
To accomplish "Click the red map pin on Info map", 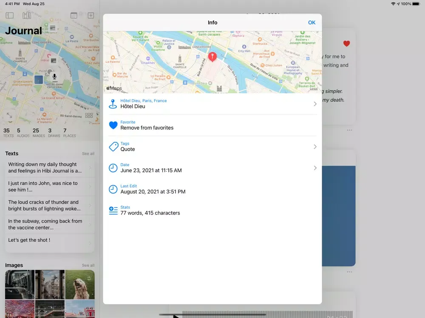I will pos(212,56).
